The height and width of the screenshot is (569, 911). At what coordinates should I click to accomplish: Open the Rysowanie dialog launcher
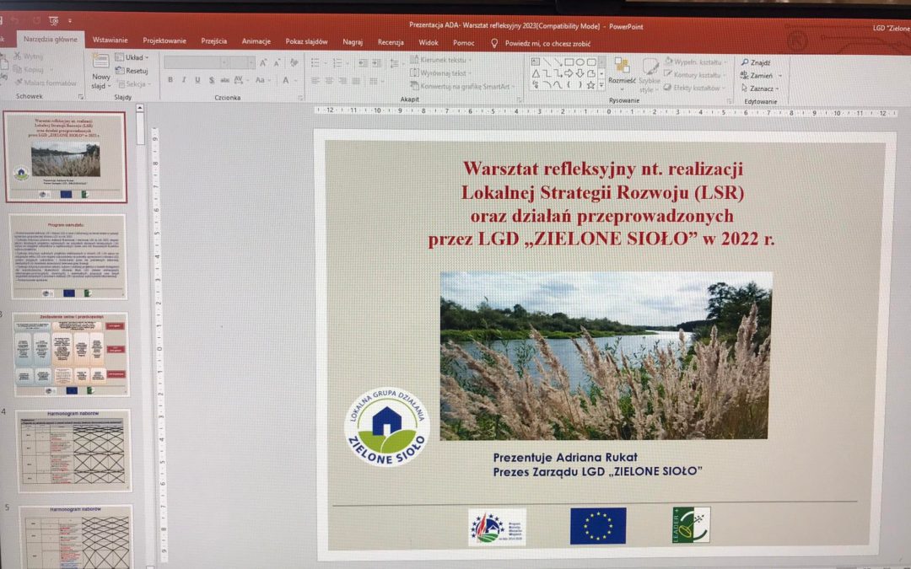(729, 100)
